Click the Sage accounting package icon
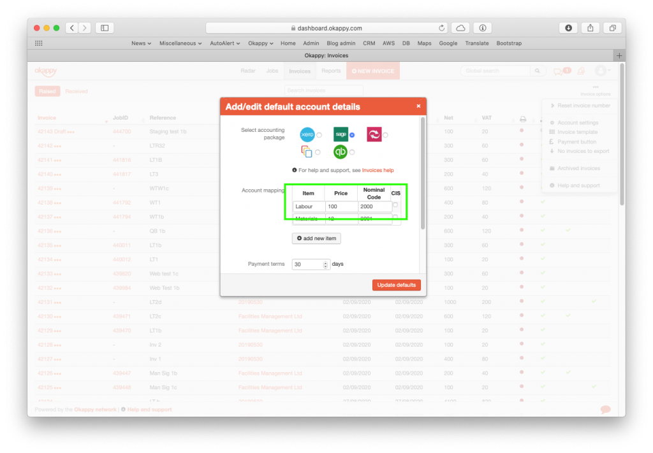Viewport: 653px width, 453px height. coord(341,134)
